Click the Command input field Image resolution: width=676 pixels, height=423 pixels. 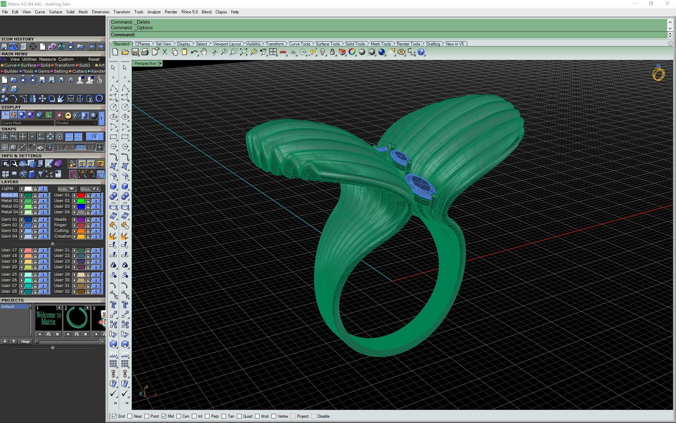[x=389, y=35]
